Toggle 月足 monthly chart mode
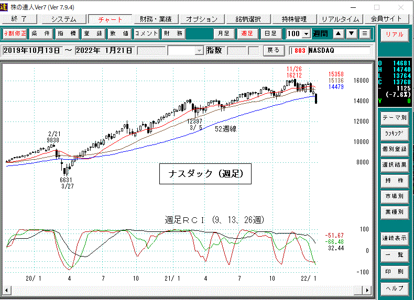 pyautogui.click(x=224, y=34)
